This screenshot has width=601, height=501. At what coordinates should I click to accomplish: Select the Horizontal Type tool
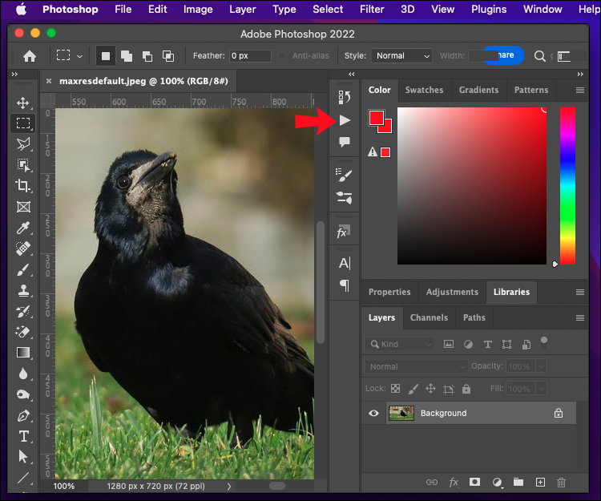click(x=23, y=436)
